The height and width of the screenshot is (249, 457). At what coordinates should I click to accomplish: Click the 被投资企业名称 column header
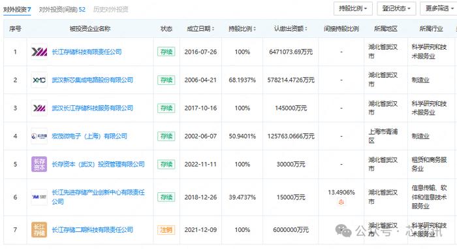pos(90,29)
